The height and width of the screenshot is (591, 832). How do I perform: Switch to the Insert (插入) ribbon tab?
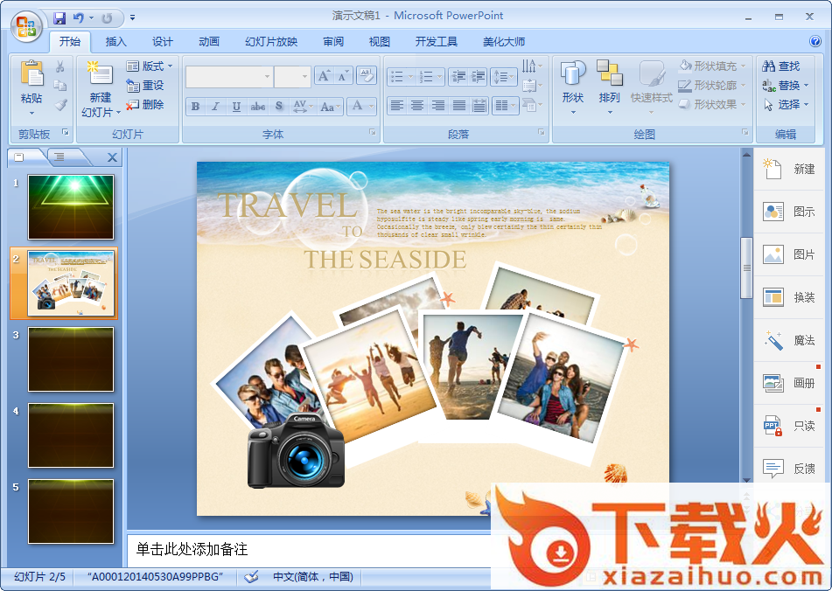click(x=115, y=42)
